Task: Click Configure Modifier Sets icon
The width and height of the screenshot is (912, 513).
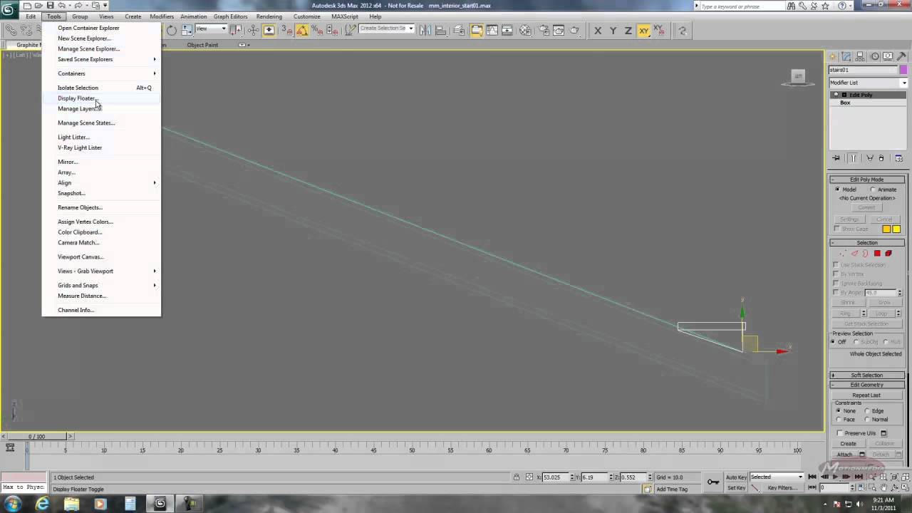Action: coord(898,158)
